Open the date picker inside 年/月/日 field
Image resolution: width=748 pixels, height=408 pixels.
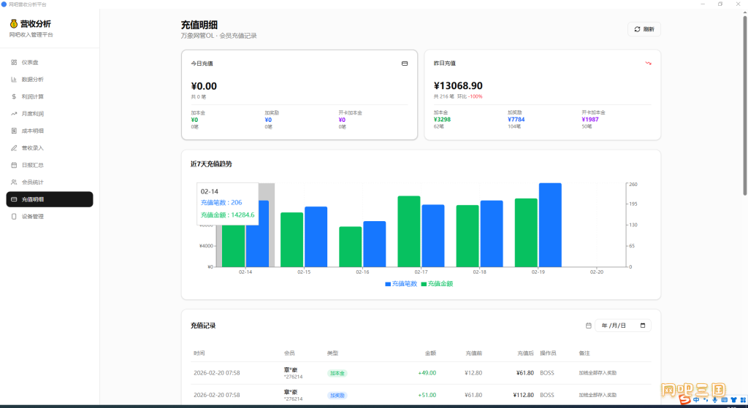pyautogui.click(x=643, y=326)
